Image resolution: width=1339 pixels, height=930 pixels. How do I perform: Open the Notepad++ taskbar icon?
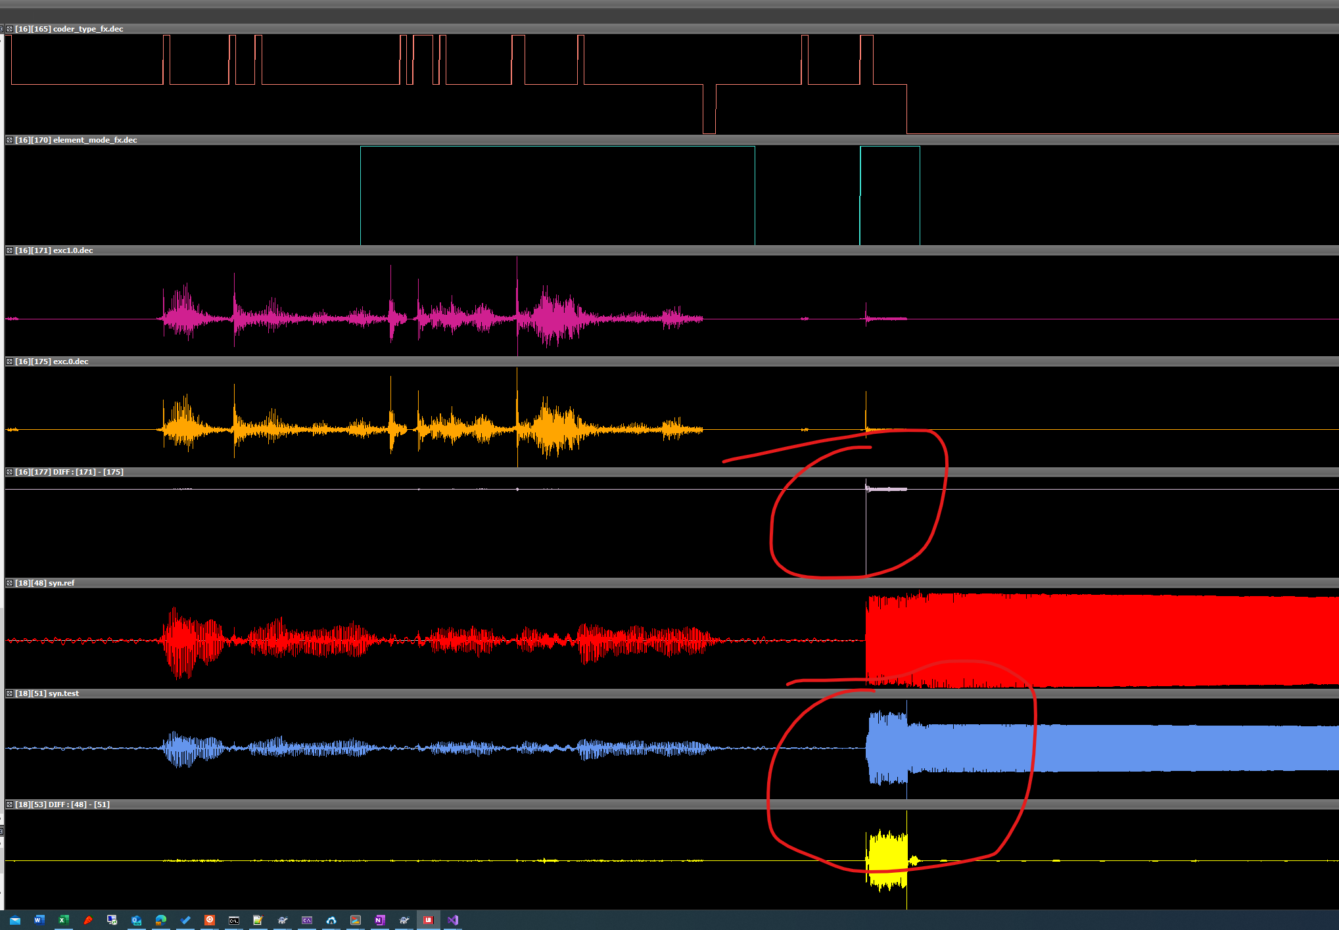point(258,920)
